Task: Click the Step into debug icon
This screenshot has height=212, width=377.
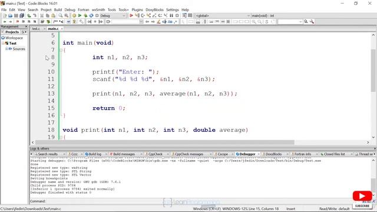Action: [x=148, y=16]
